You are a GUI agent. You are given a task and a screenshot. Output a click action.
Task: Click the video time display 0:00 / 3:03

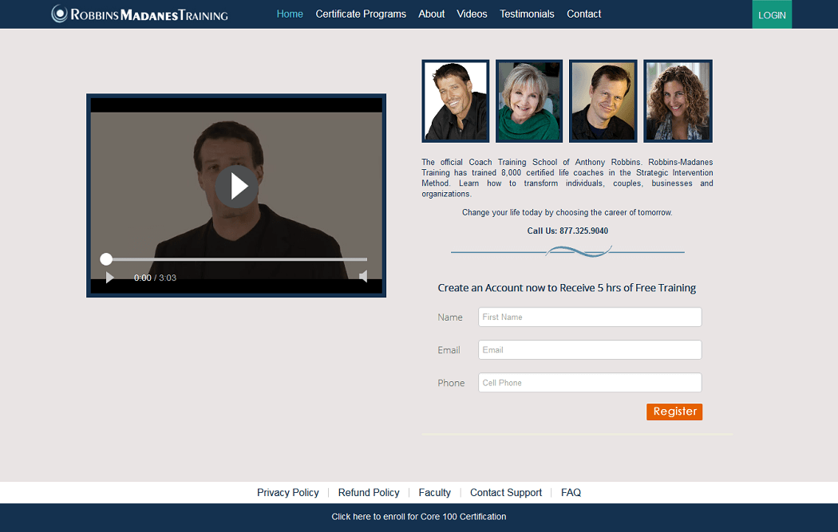155,278
